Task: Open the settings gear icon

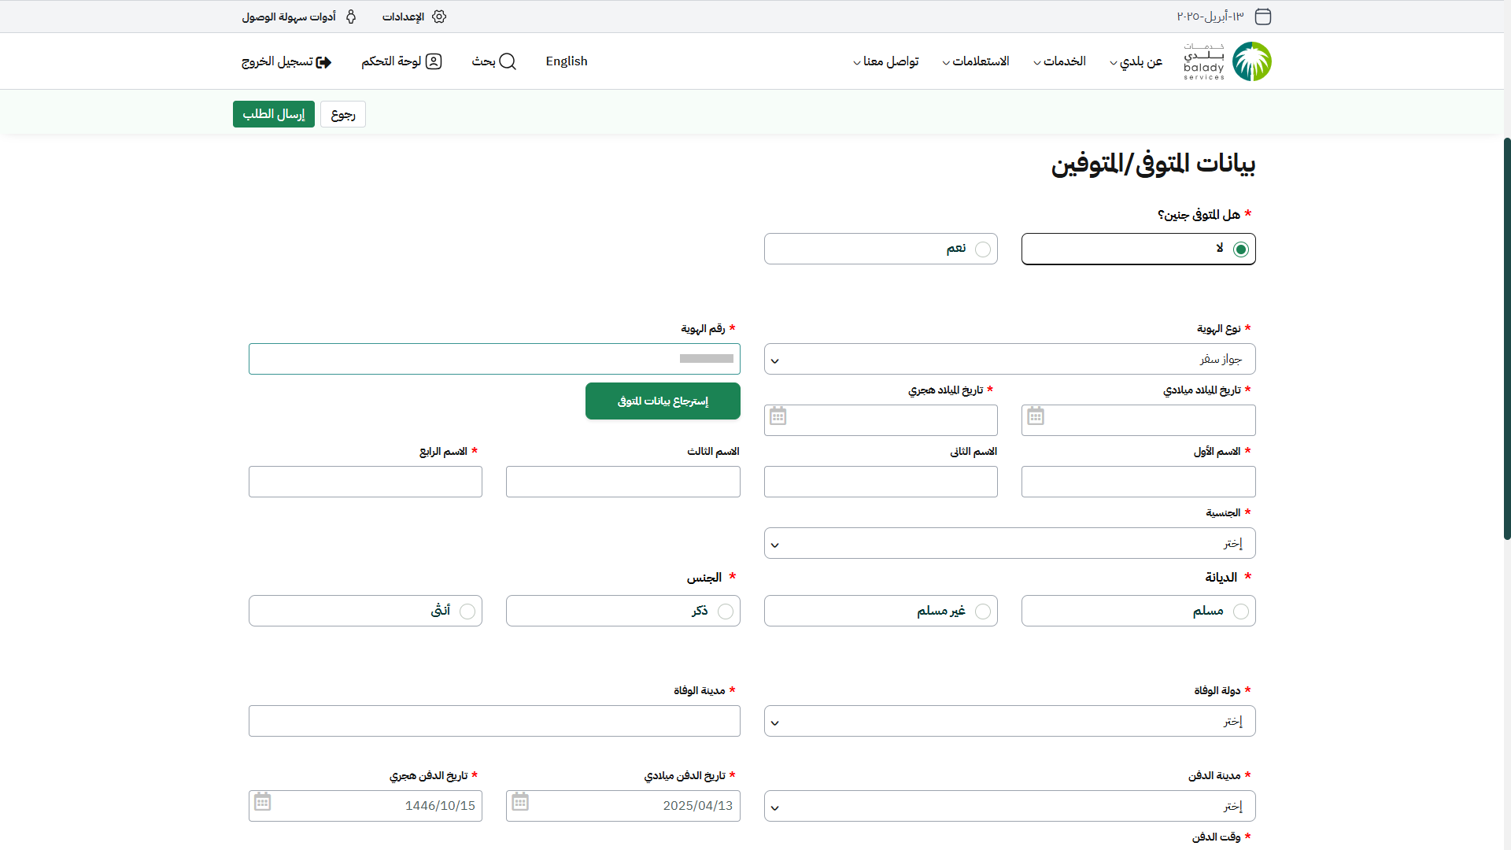Action: coord(439,17)
